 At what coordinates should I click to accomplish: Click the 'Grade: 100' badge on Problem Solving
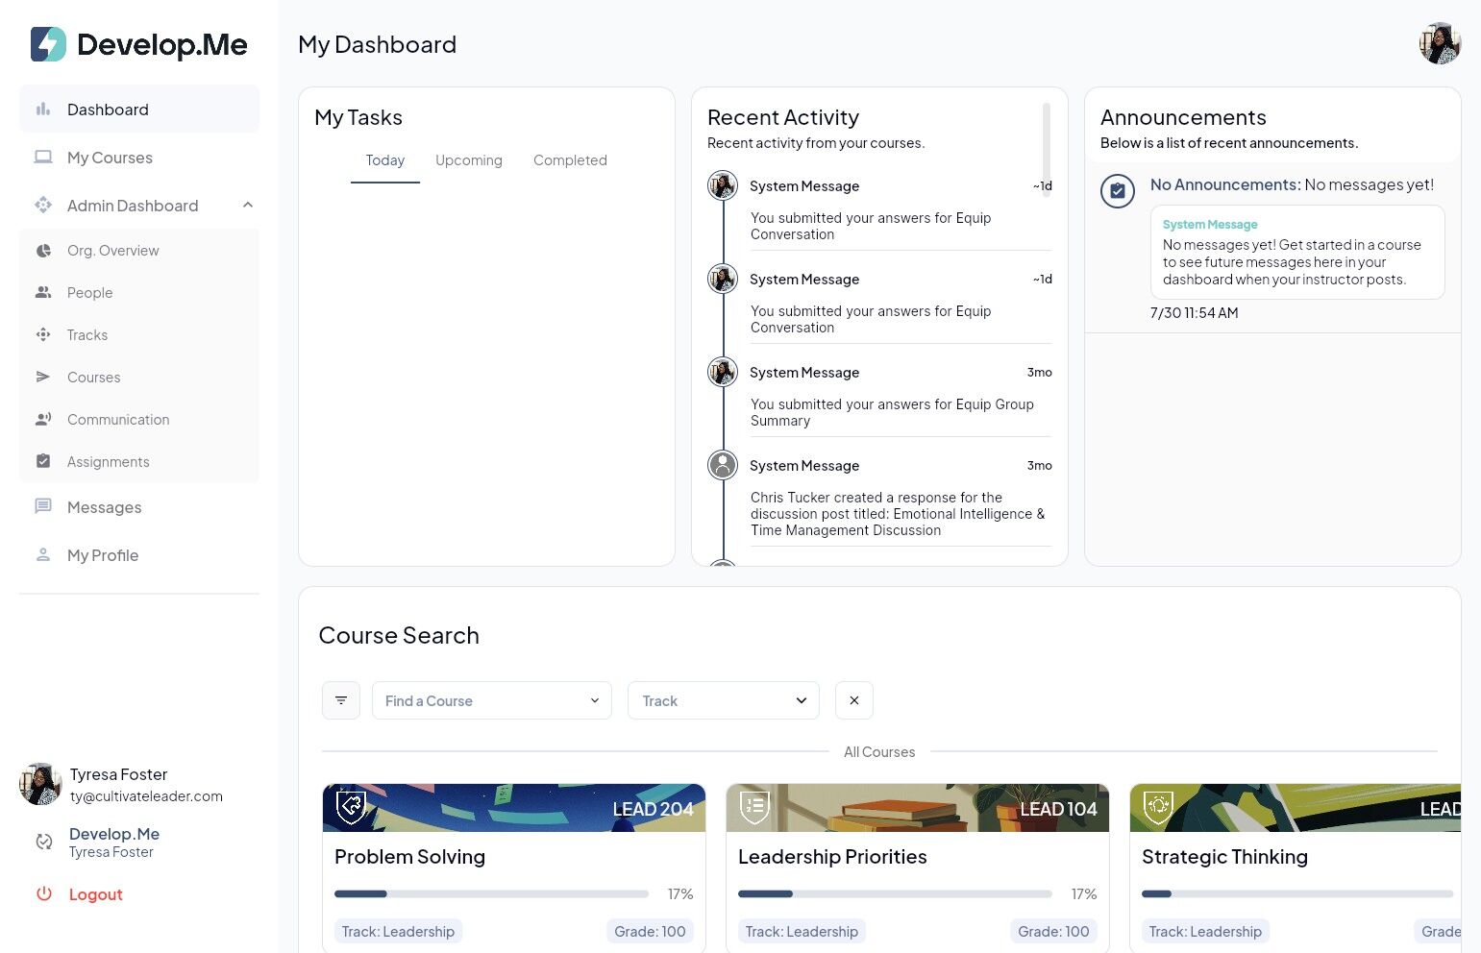(x=651, y=931)
